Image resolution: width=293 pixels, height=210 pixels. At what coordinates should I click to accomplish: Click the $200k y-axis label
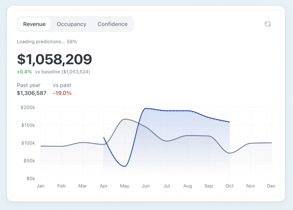coord(28,108)
